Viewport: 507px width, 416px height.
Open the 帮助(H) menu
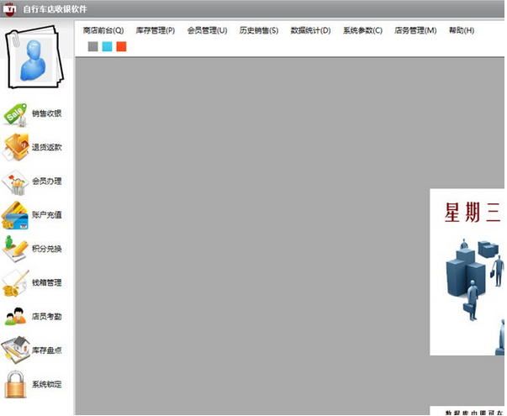click(462, 30)
